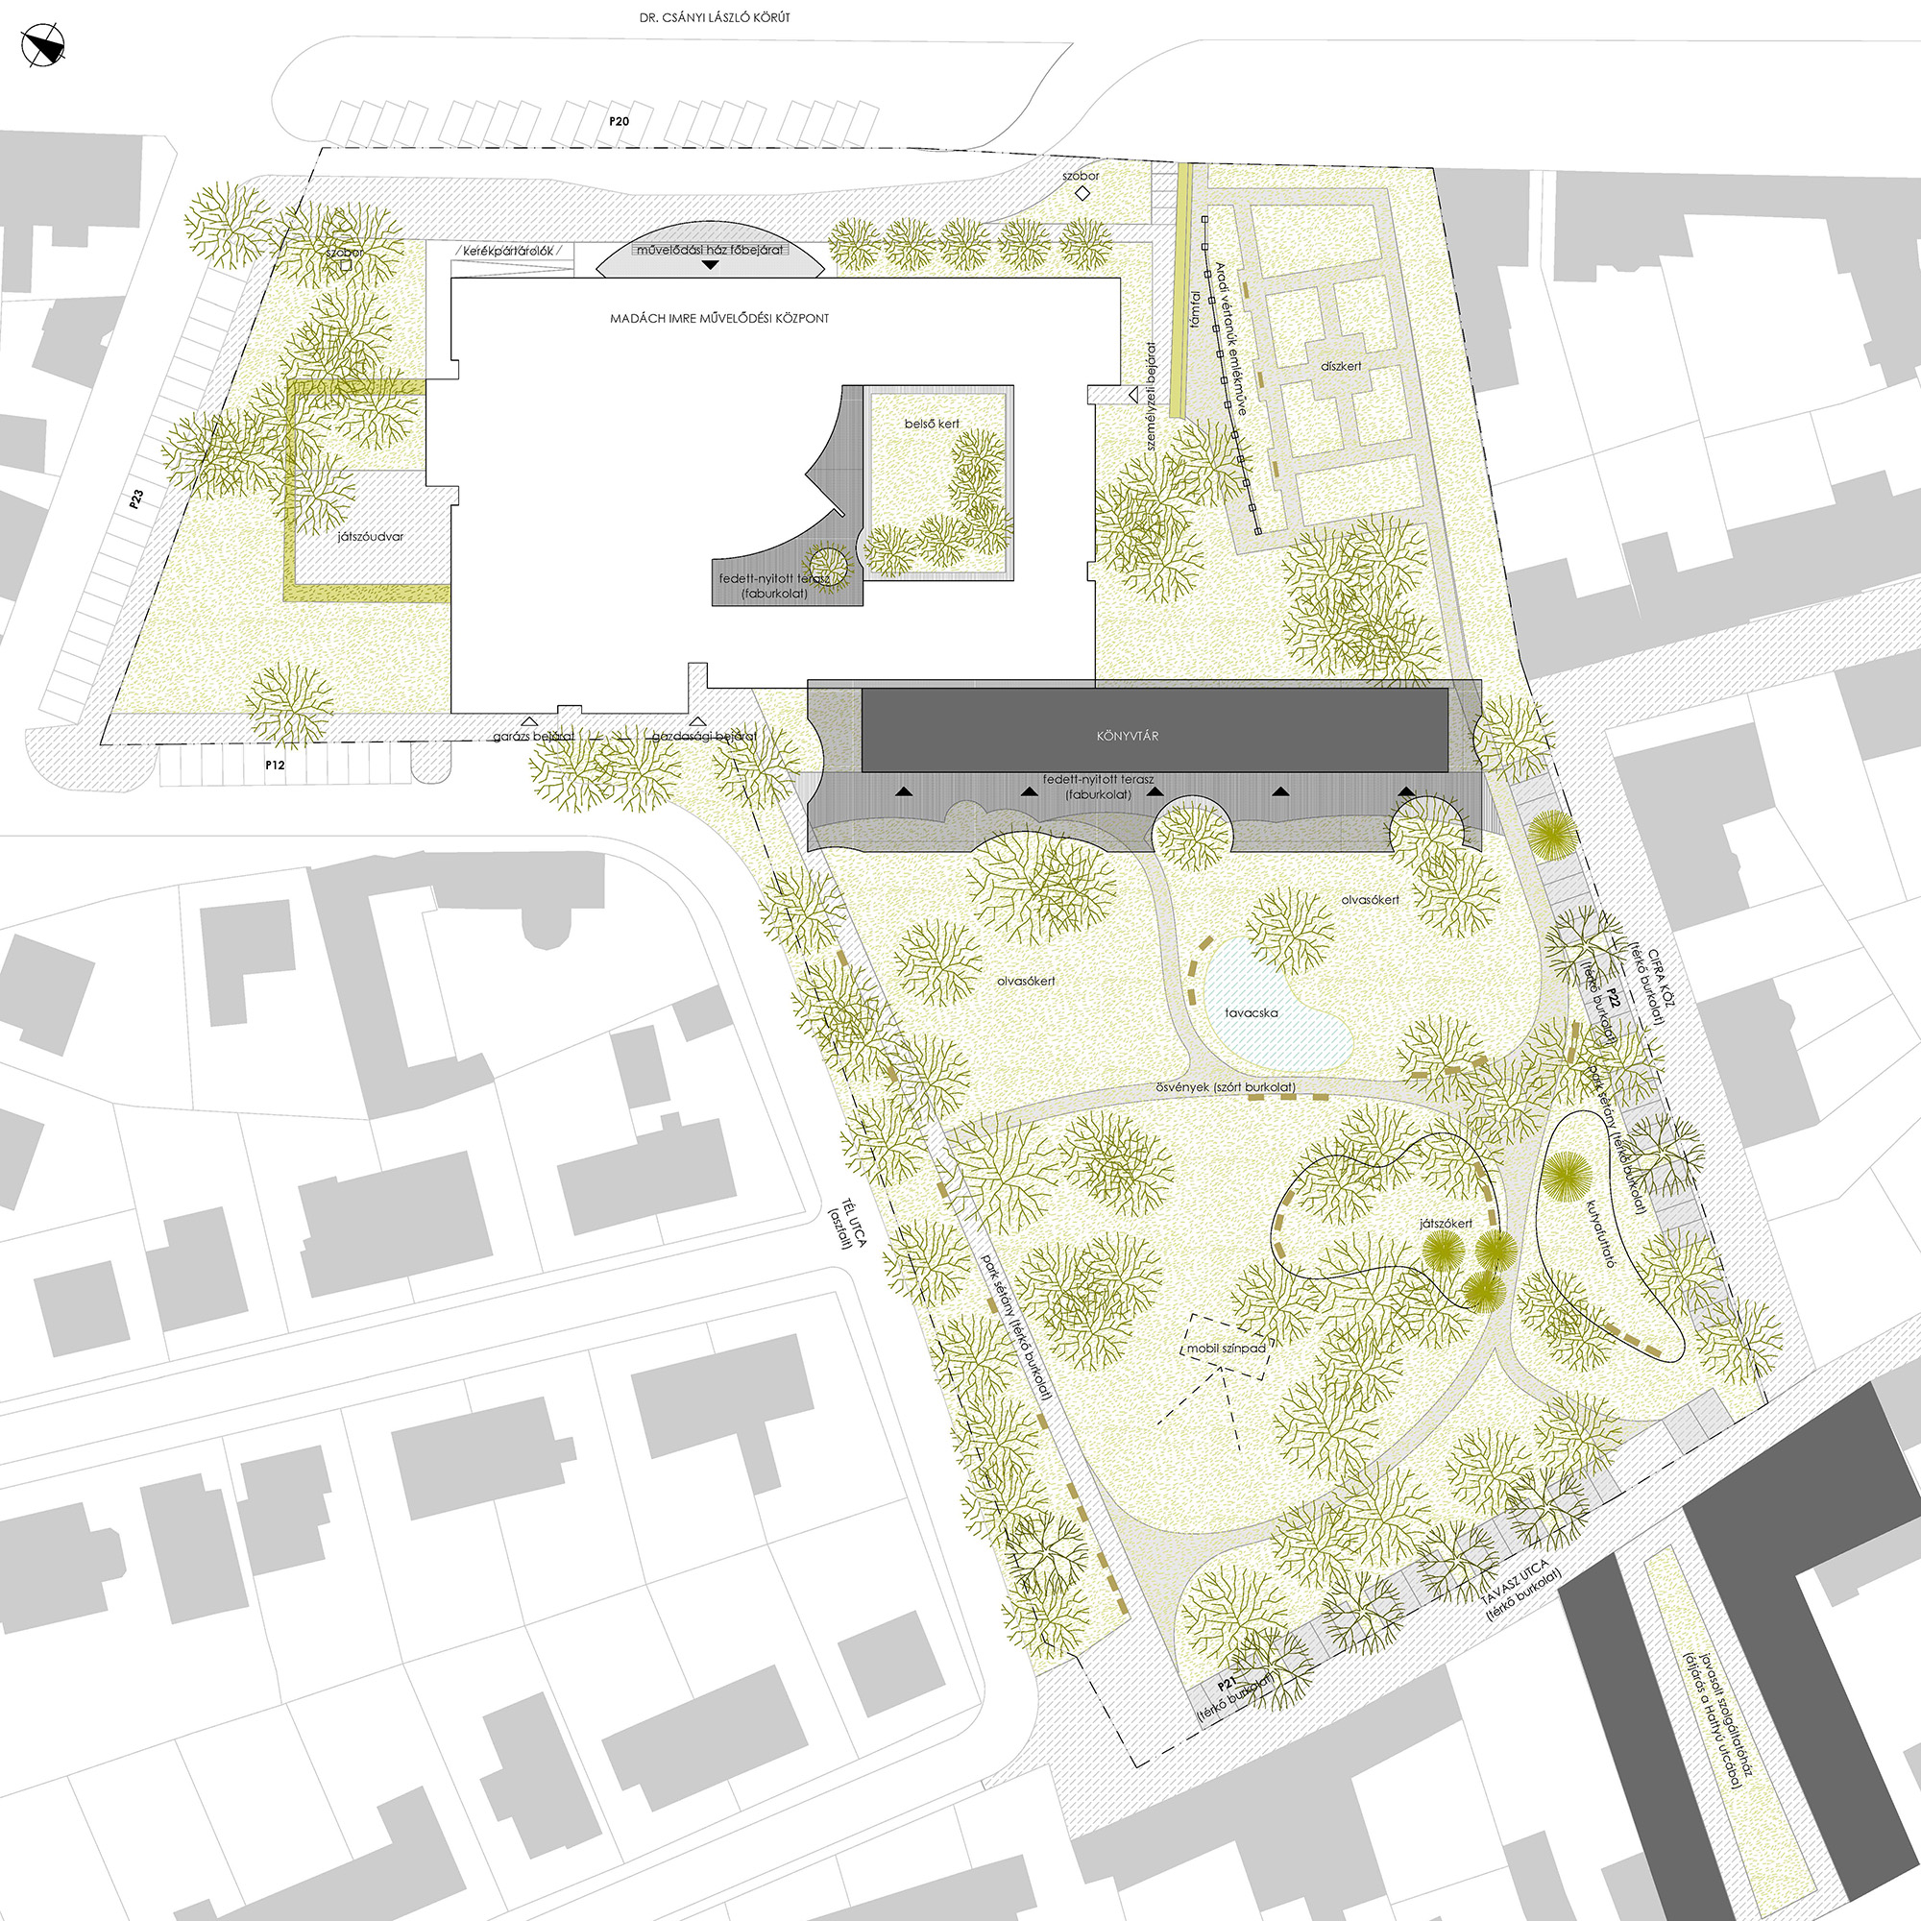Click the rightmost black library entrance arrow
Image resolution: width=1921 pixels, height=1921 pixels.
pyautogui.click(x=1406, y=791)
